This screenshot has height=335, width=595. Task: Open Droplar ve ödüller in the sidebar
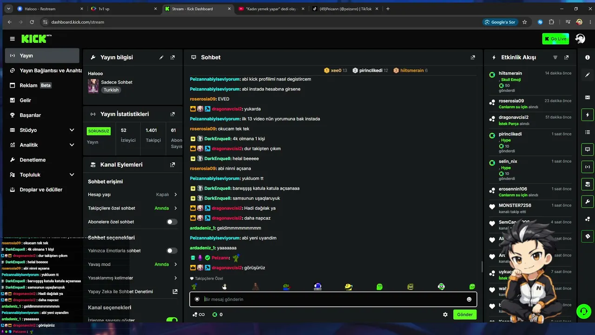42,189
